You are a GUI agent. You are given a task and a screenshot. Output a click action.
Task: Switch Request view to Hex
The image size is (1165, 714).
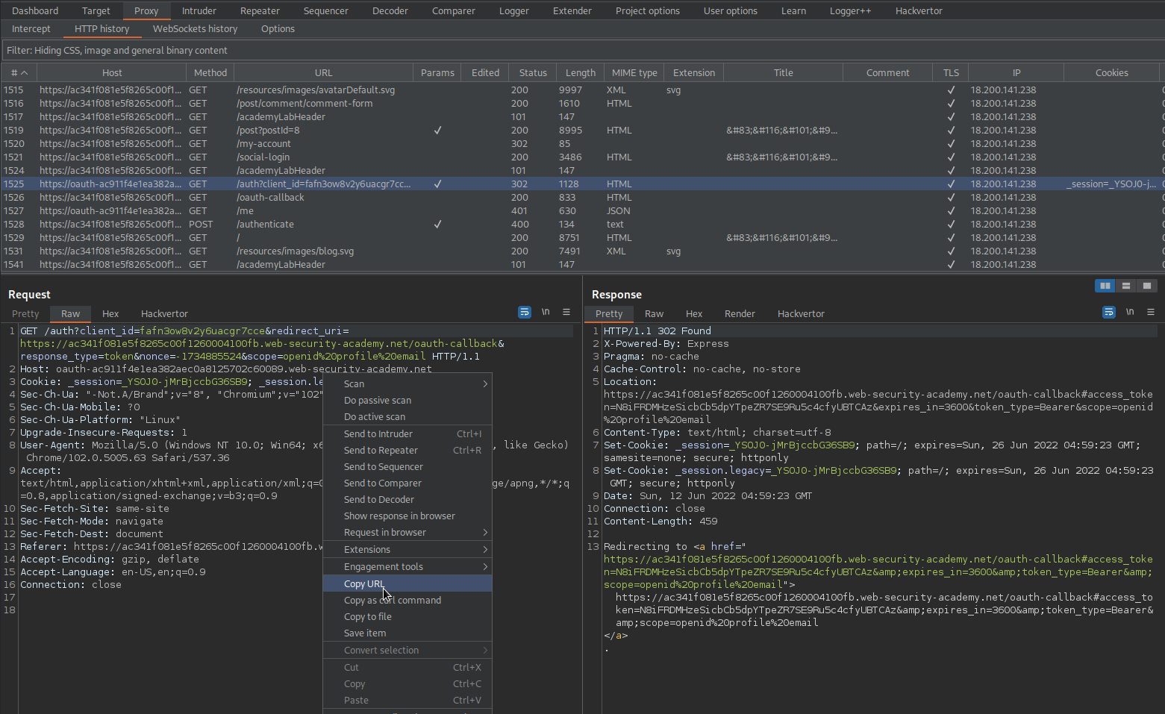110,313
